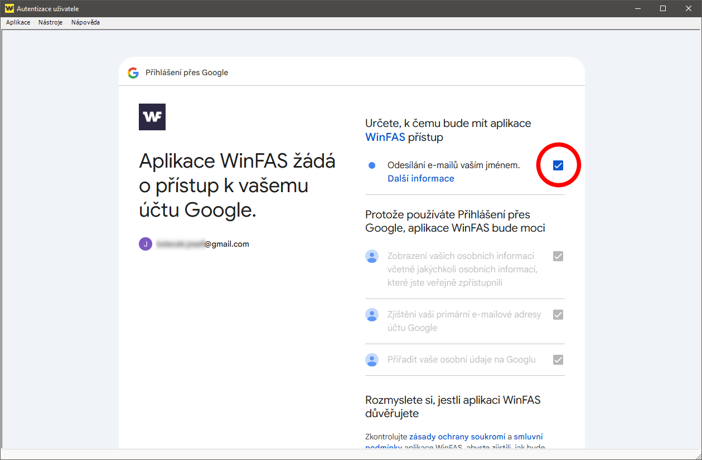The width and height of the screenshot is (702, 460).
Task: Click the dark WF application logo
Action: click(x=152, y=117)
